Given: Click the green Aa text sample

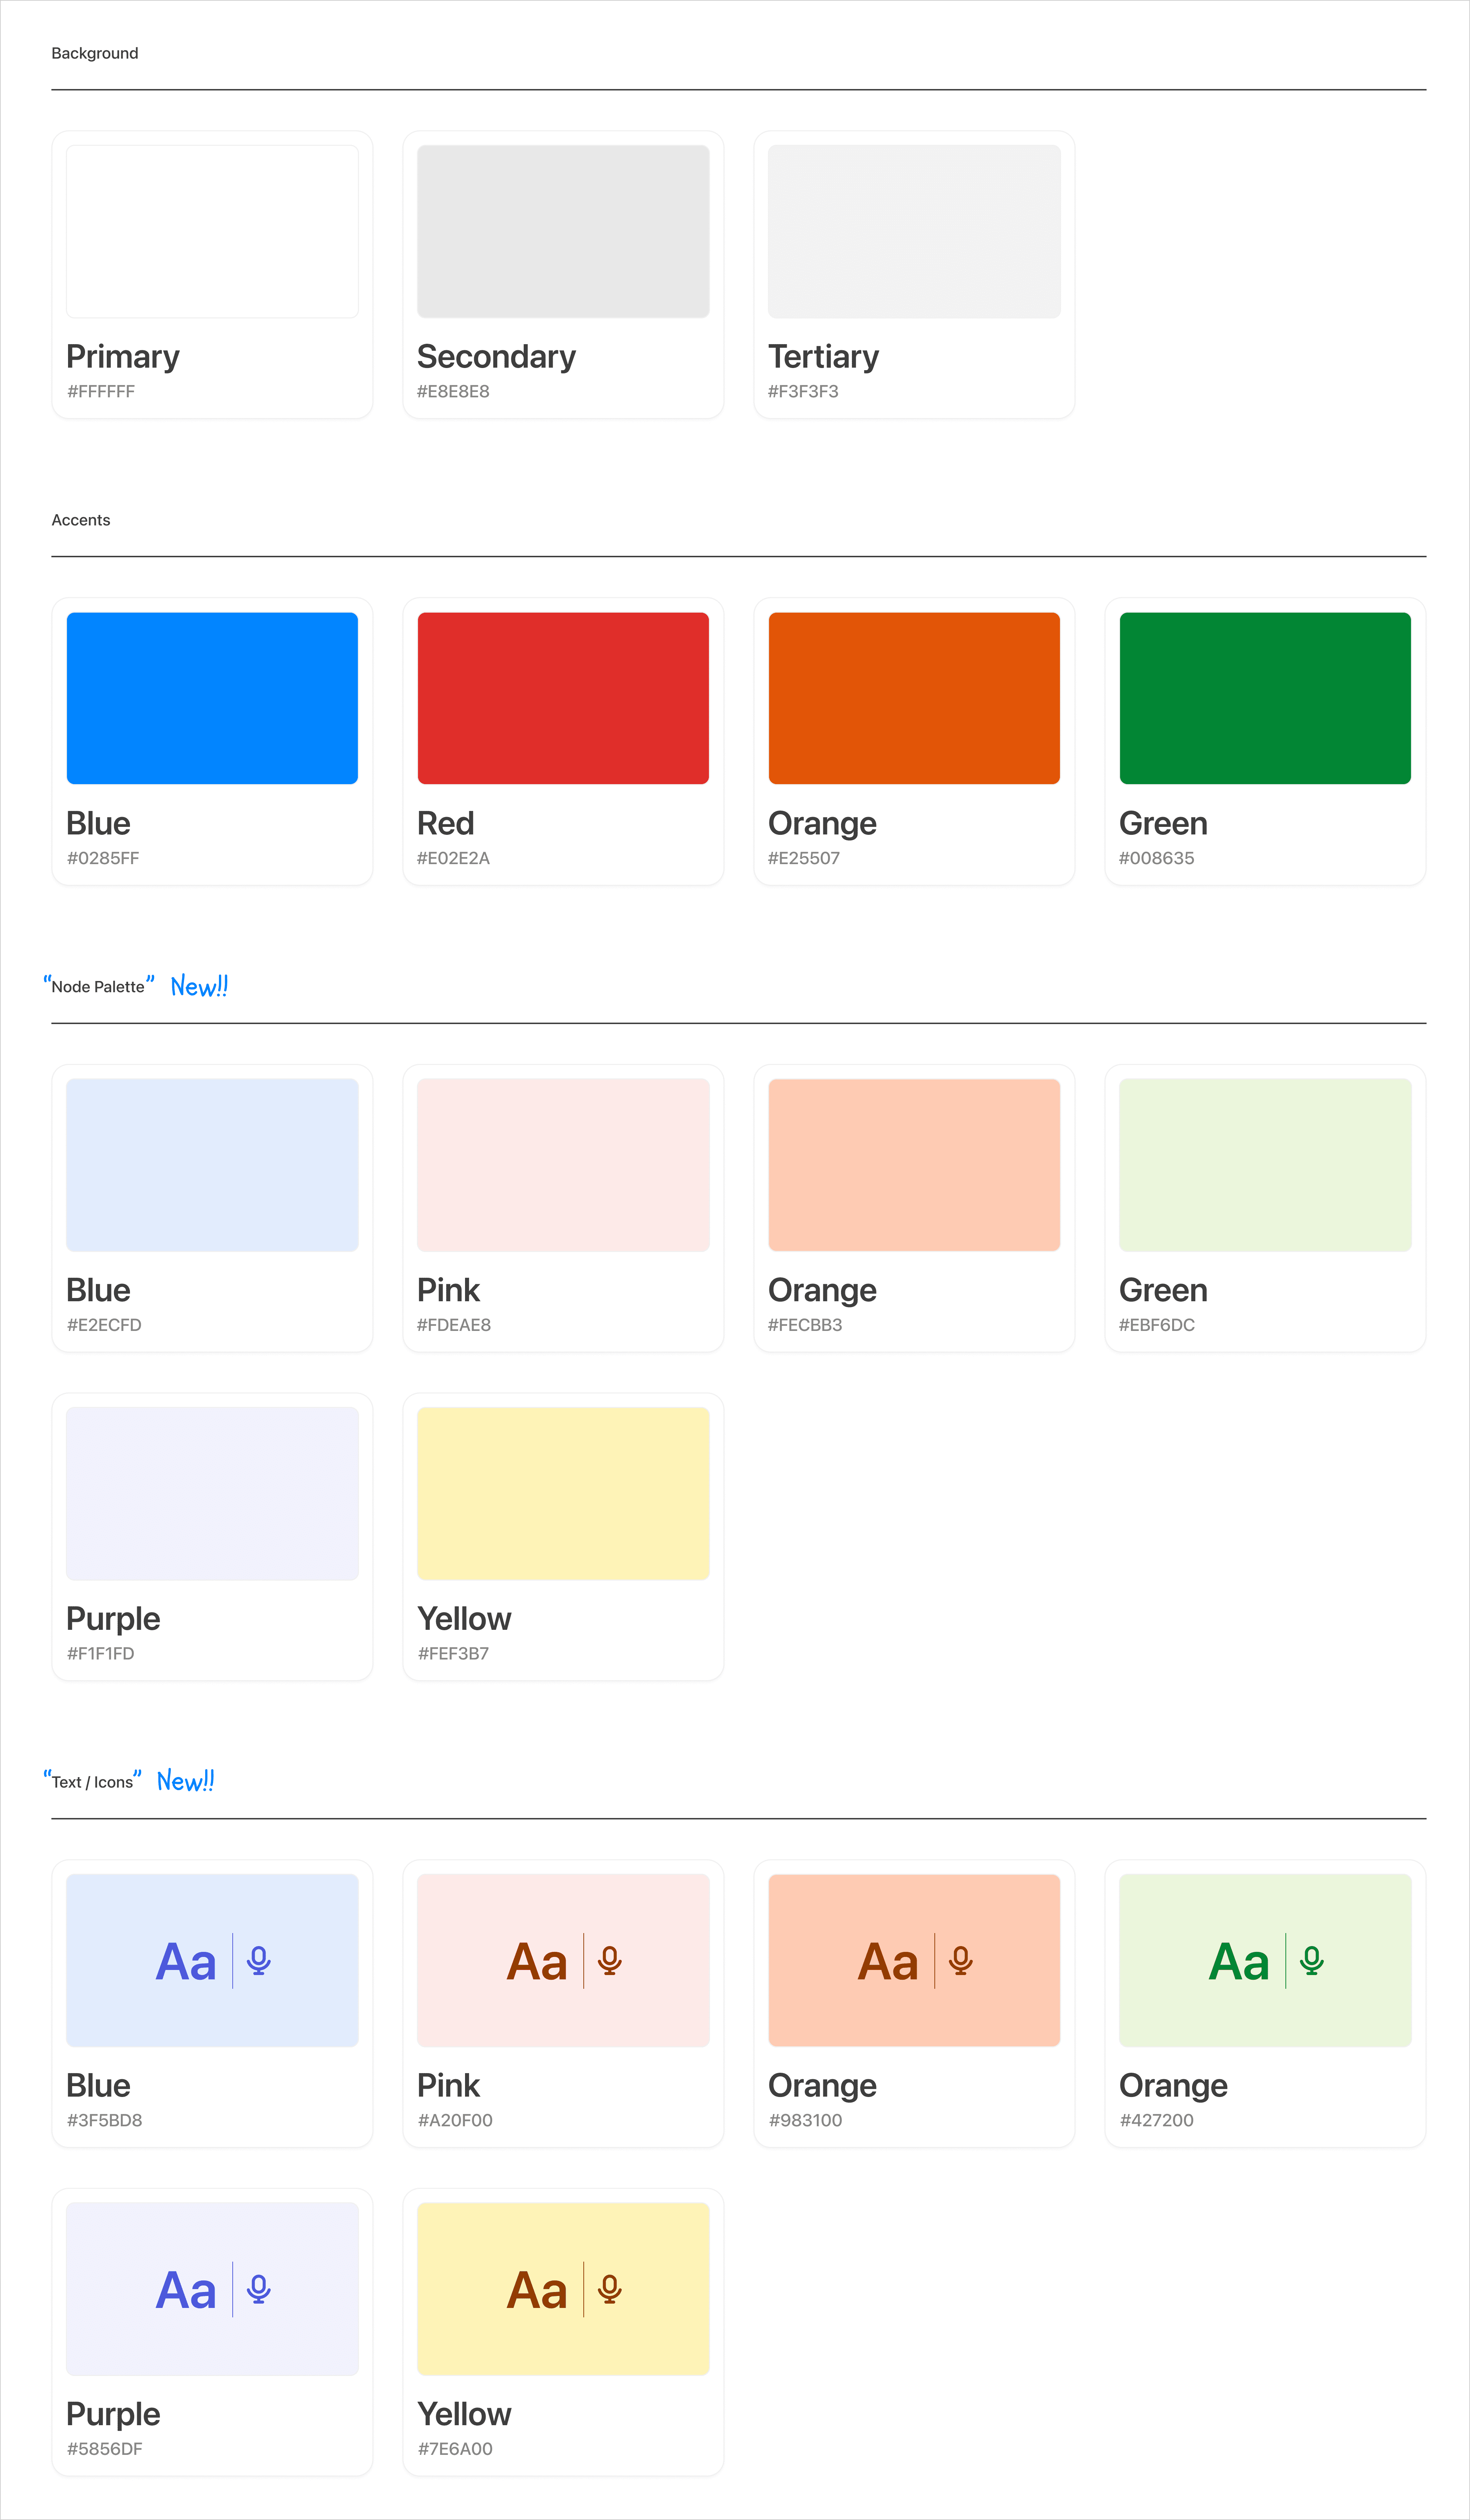Looking at the screenshot, I should pyautogui.click(x=1239, y=1962).
